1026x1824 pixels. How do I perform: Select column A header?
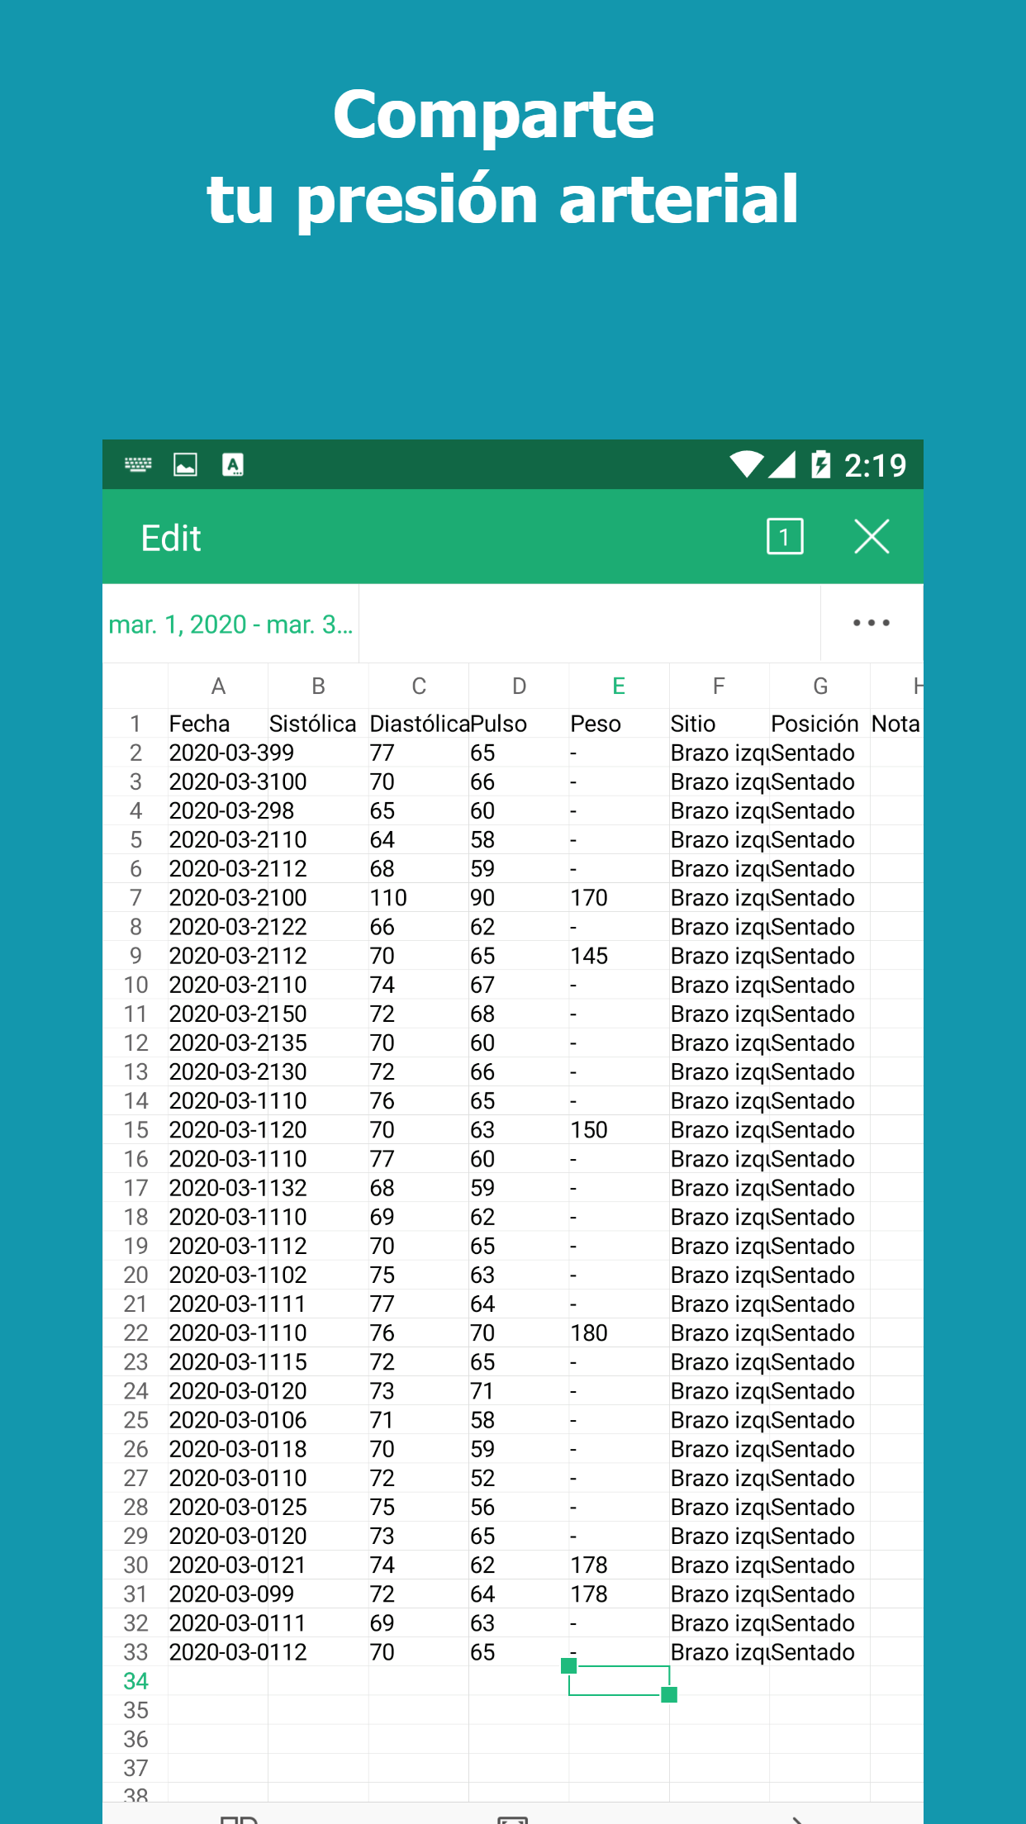(x=218, y=686)
